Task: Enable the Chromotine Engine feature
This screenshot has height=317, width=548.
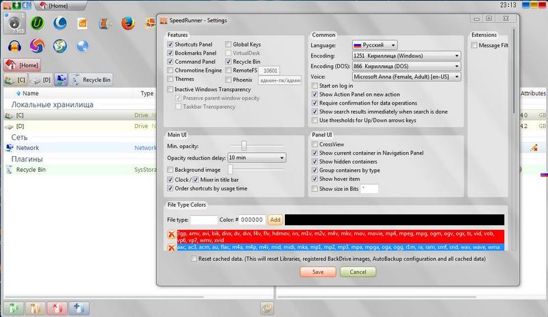Action: coord(170,71)
